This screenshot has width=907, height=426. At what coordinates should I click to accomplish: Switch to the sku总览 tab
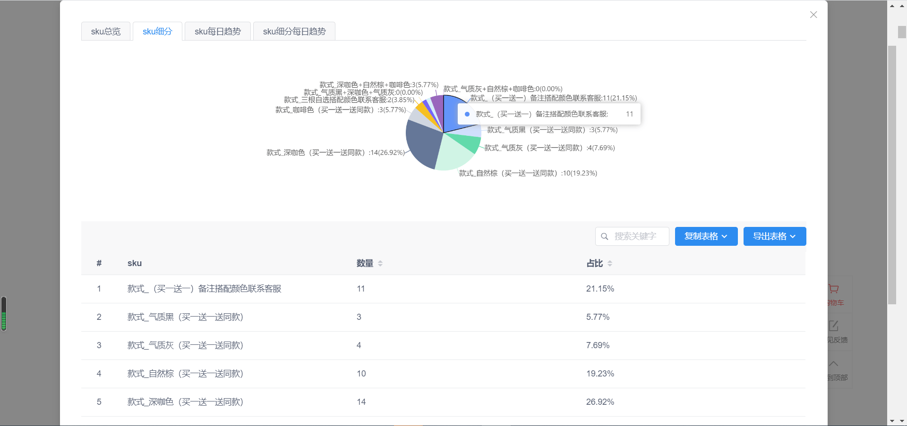click(105, 31)
